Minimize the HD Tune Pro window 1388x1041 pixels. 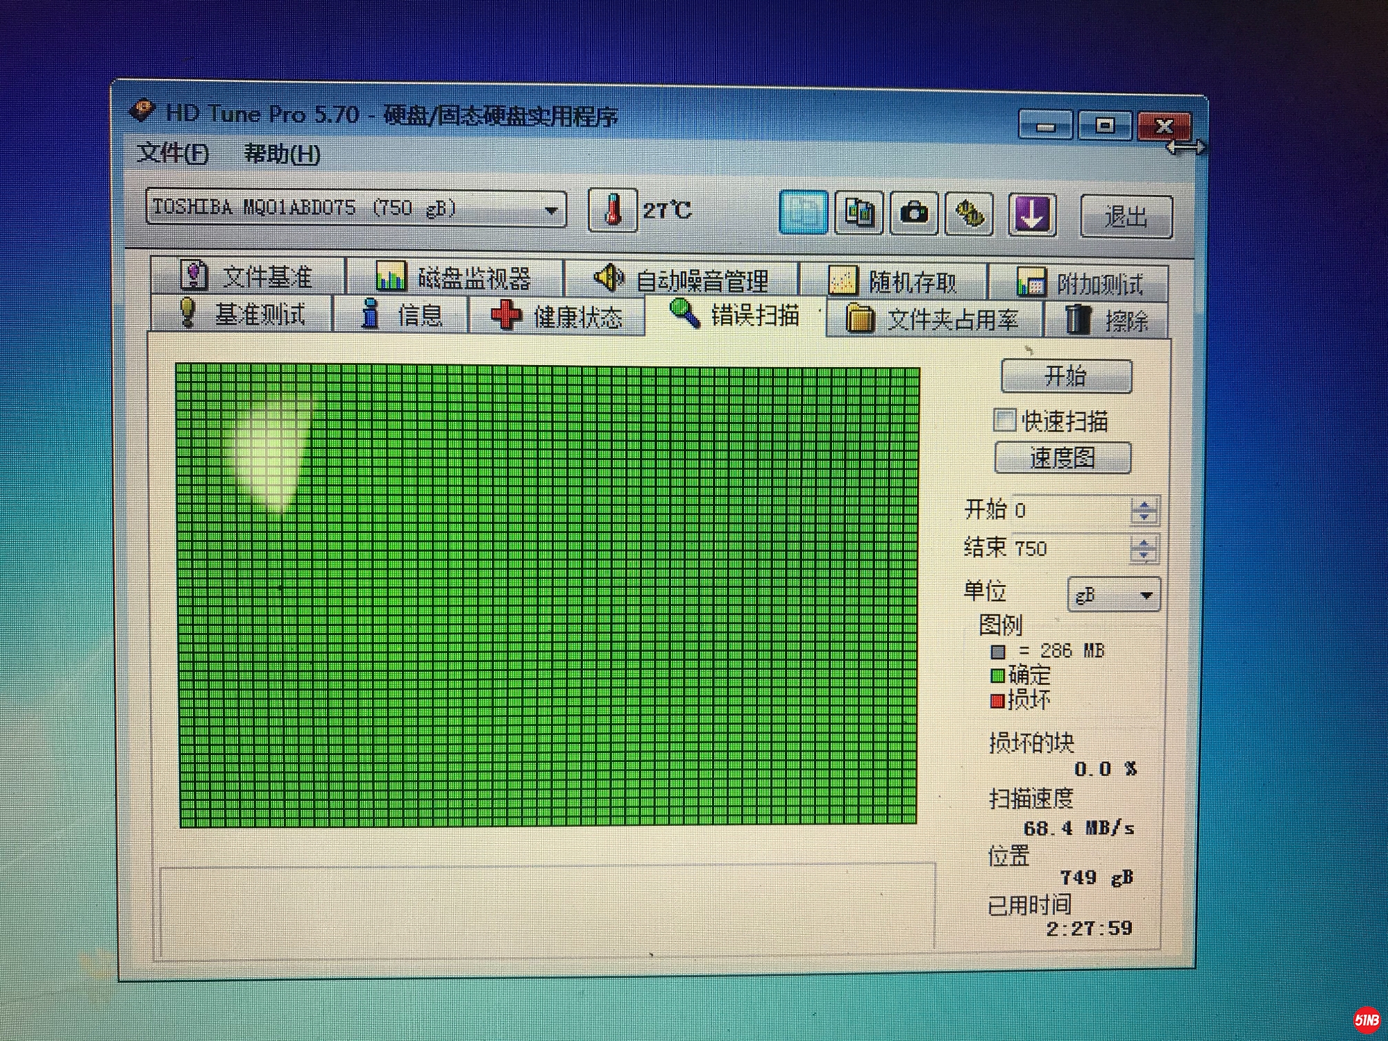pyautogui.click(x=1045, y=126)
